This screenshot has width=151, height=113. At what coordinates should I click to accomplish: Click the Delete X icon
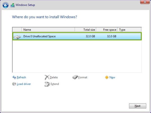point(47,77)
